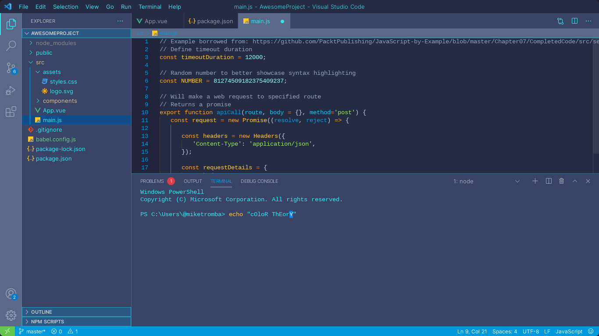Viewport: 599px width, 336px height.
Task: Collapse the AWESOMEPROJECT folder section
Action: [77, 33]
